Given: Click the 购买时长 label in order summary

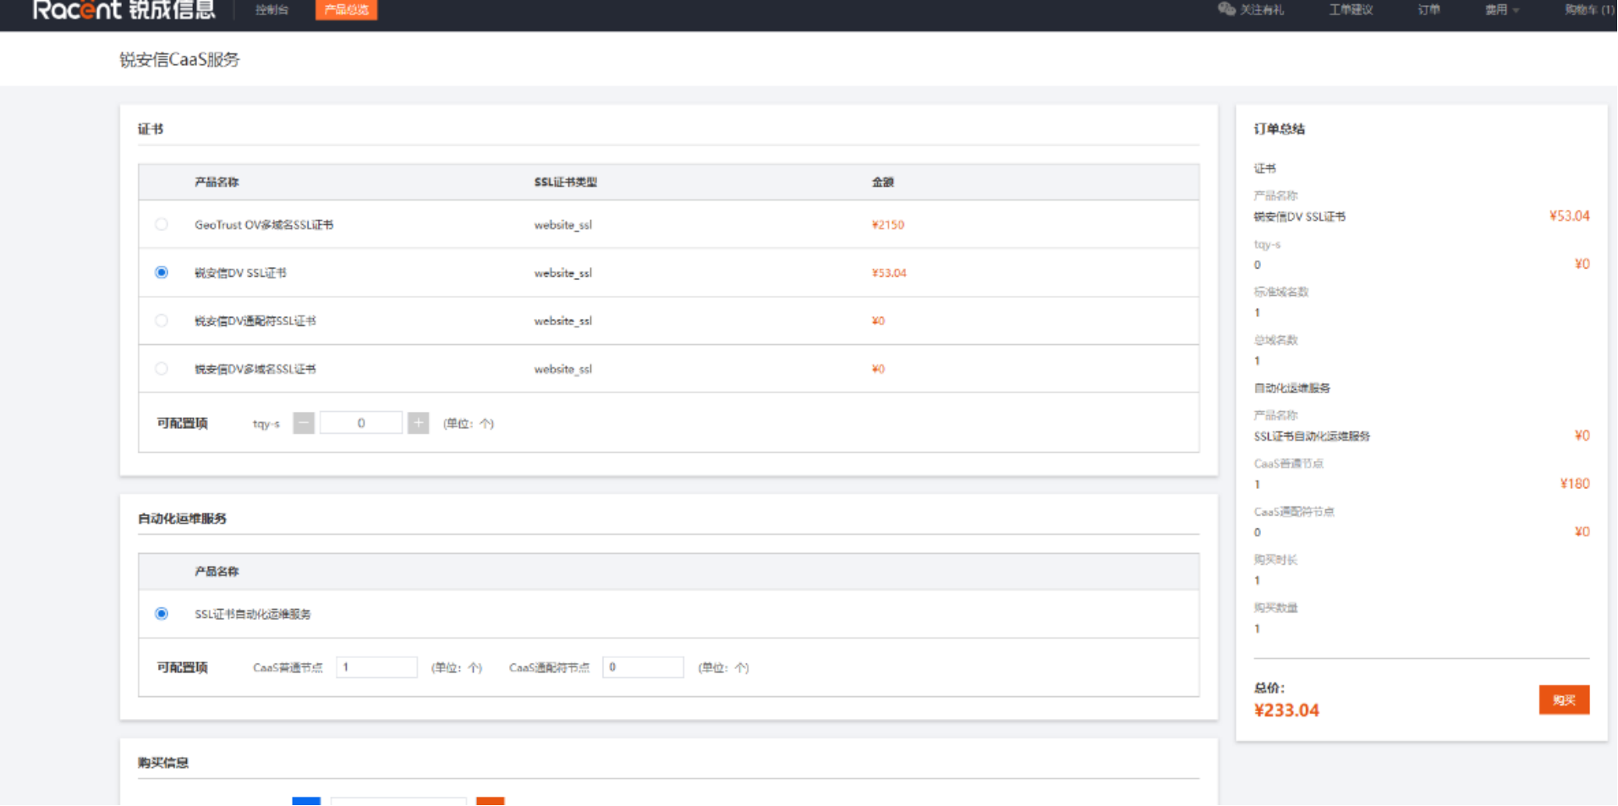Looking at the screenshot, I should 1275,560.
